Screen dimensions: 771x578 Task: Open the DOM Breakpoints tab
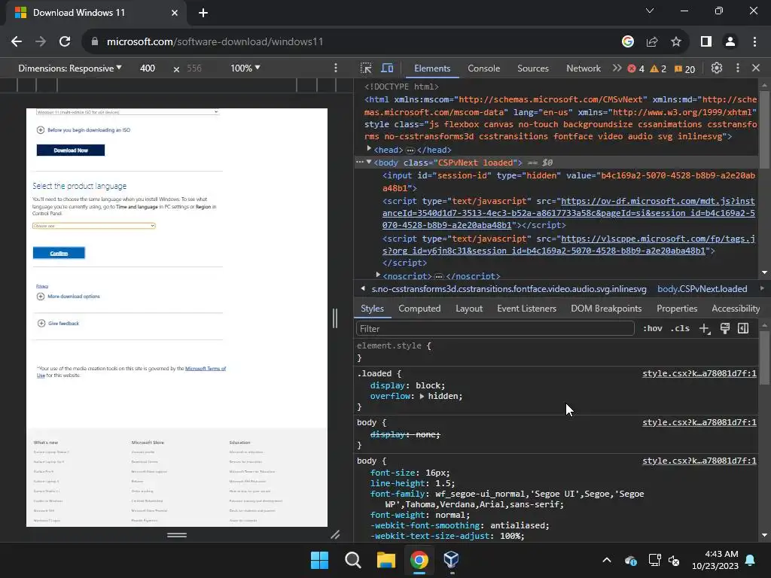[x=606, y=308]
